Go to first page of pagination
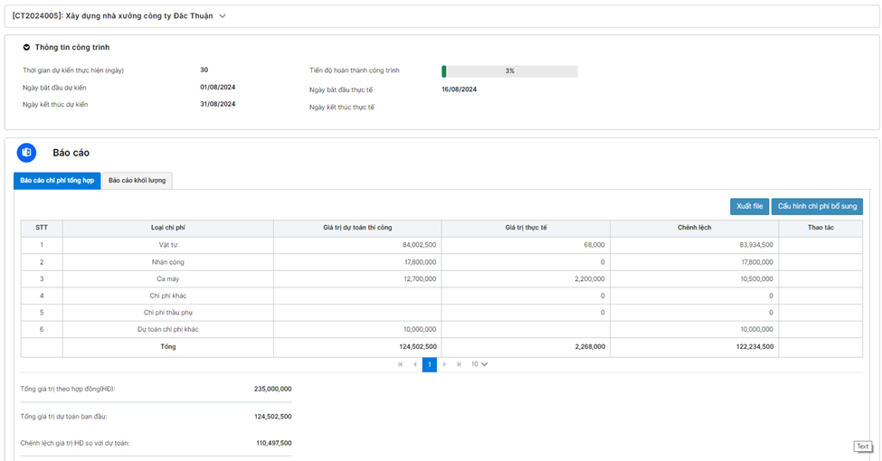Image resolution: width=882 pixels, height=461 pixels. coord(401,364)
